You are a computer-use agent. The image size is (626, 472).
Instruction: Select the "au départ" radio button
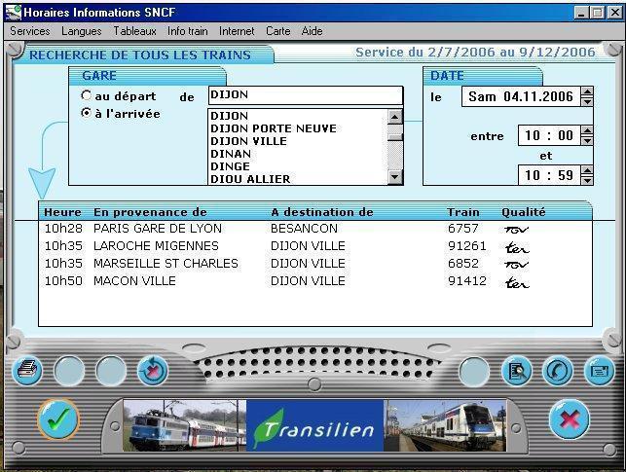87,96
